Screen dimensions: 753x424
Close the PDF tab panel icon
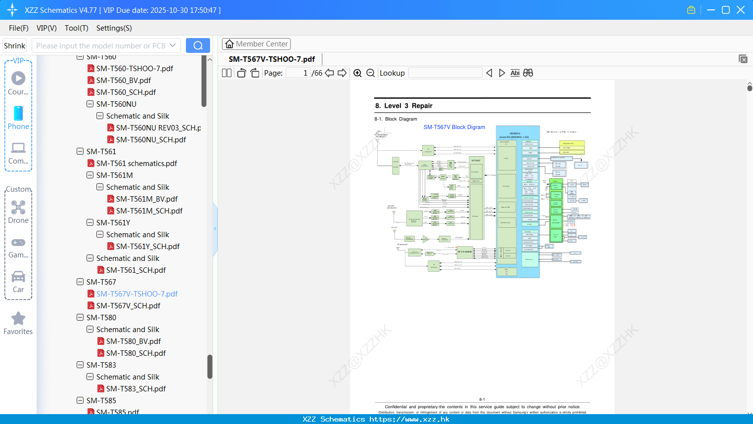pos(743,59)
